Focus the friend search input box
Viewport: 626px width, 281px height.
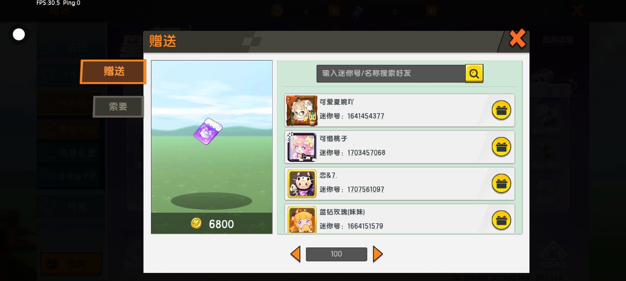391,73
